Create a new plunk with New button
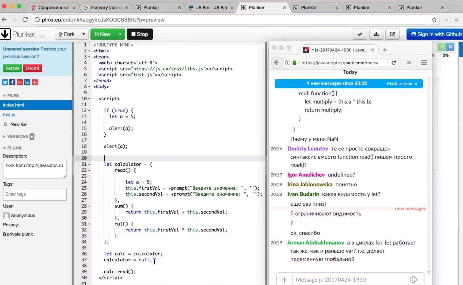 click(103, 34)
